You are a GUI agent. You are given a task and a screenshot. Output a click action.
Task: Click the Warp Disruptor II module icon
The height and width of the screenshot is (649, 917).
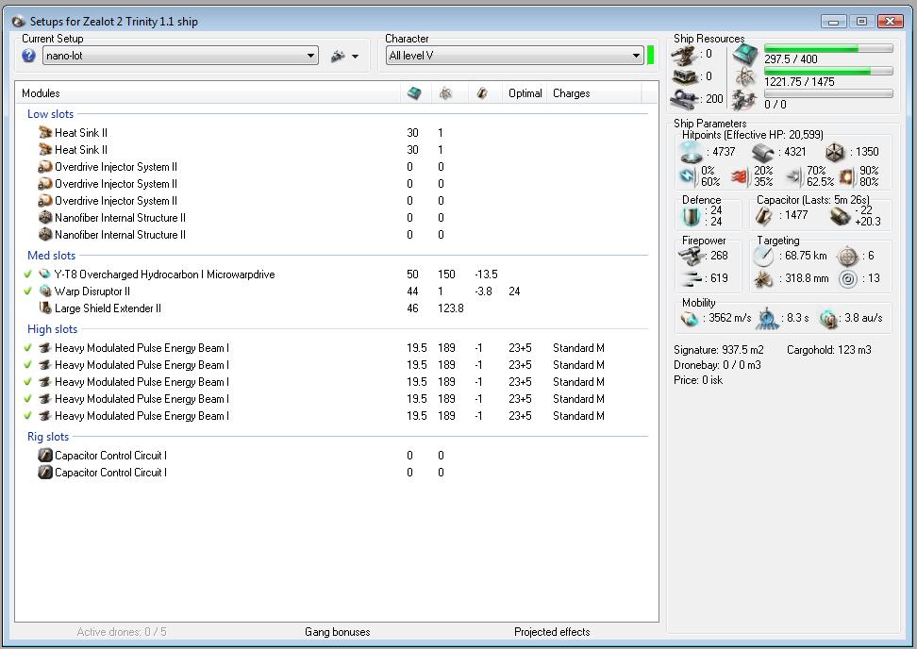45,291
